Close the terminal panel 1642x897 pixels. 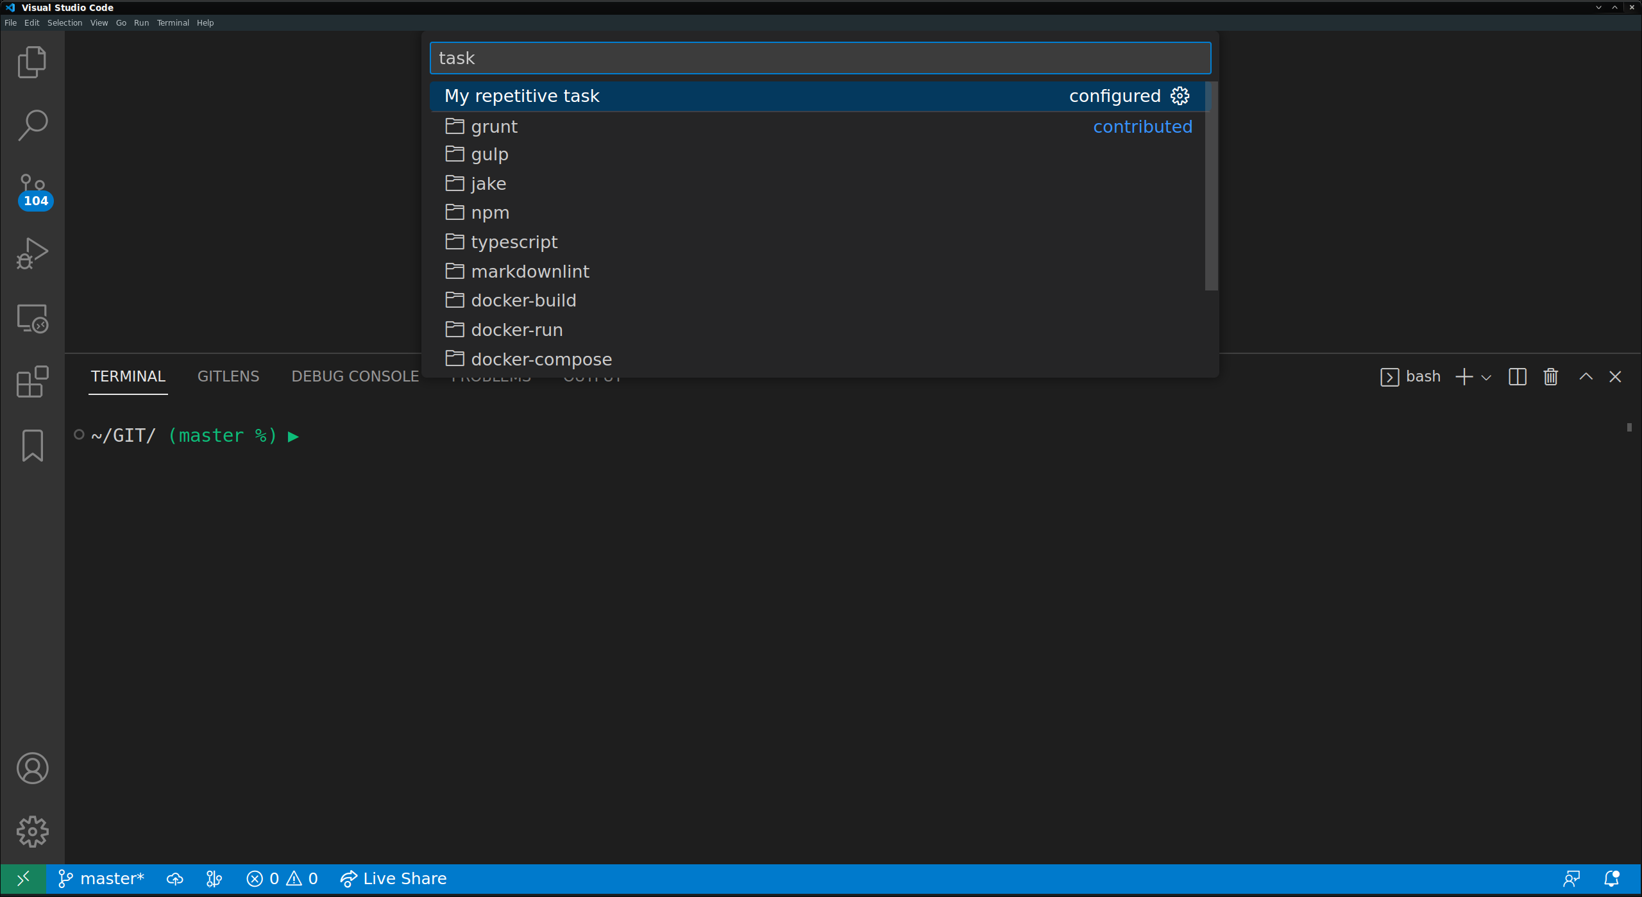1615,376
